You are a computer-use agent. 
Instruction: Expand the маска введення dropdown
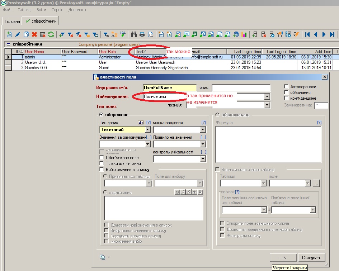203,130
